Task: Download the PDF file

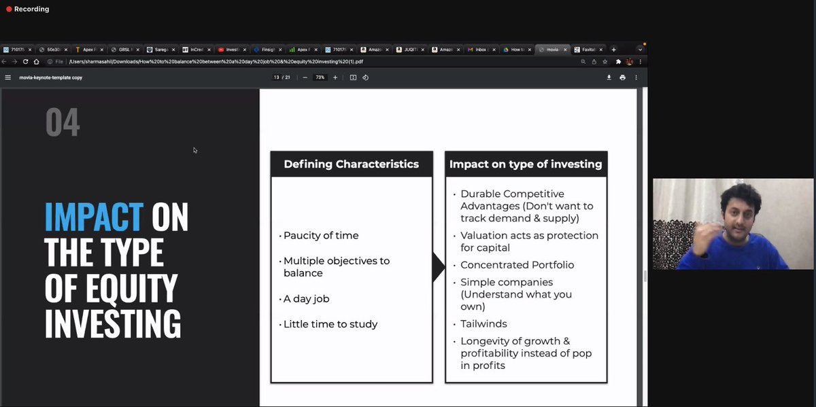Action: (x=609, y=77)
